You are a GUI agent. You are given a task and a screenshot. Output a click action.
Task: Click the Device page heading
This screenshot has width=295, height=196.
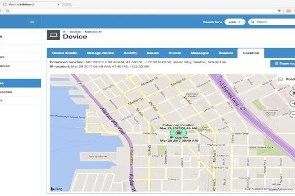[x=75, y=37]
